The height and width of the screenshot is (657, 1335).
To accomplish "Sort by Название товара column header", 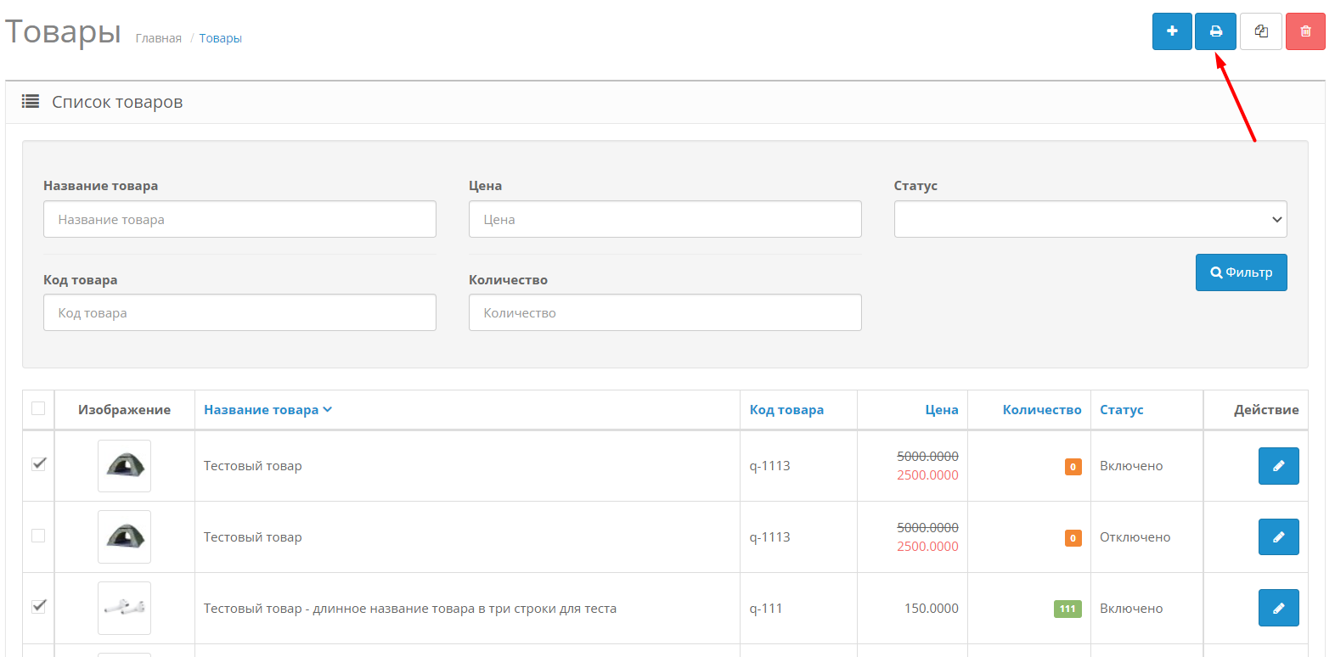I will [262, 410].
